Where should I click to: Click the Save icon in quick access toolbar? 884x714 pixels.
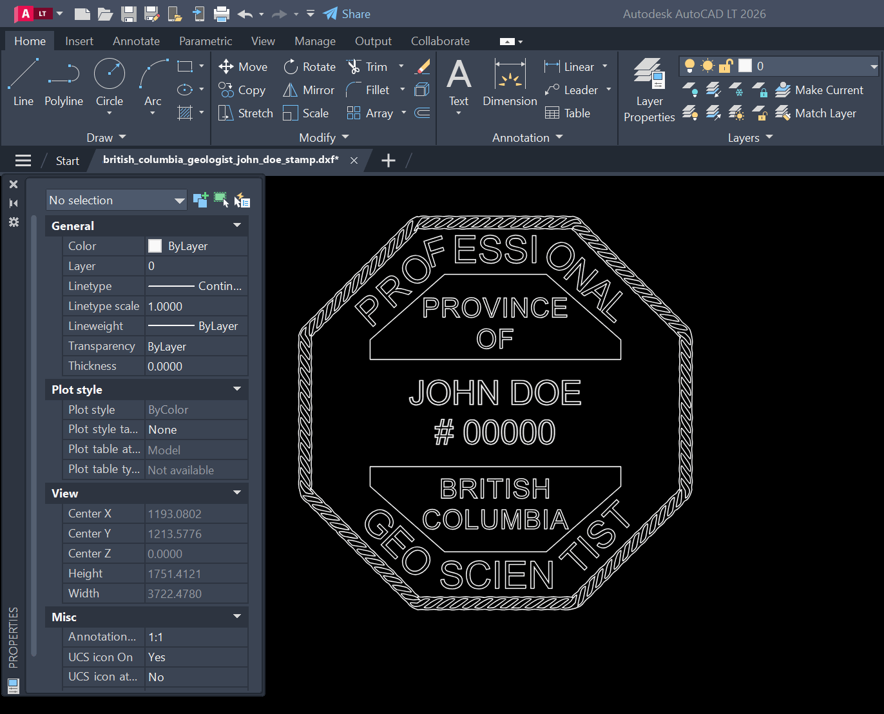pos(129,14)
